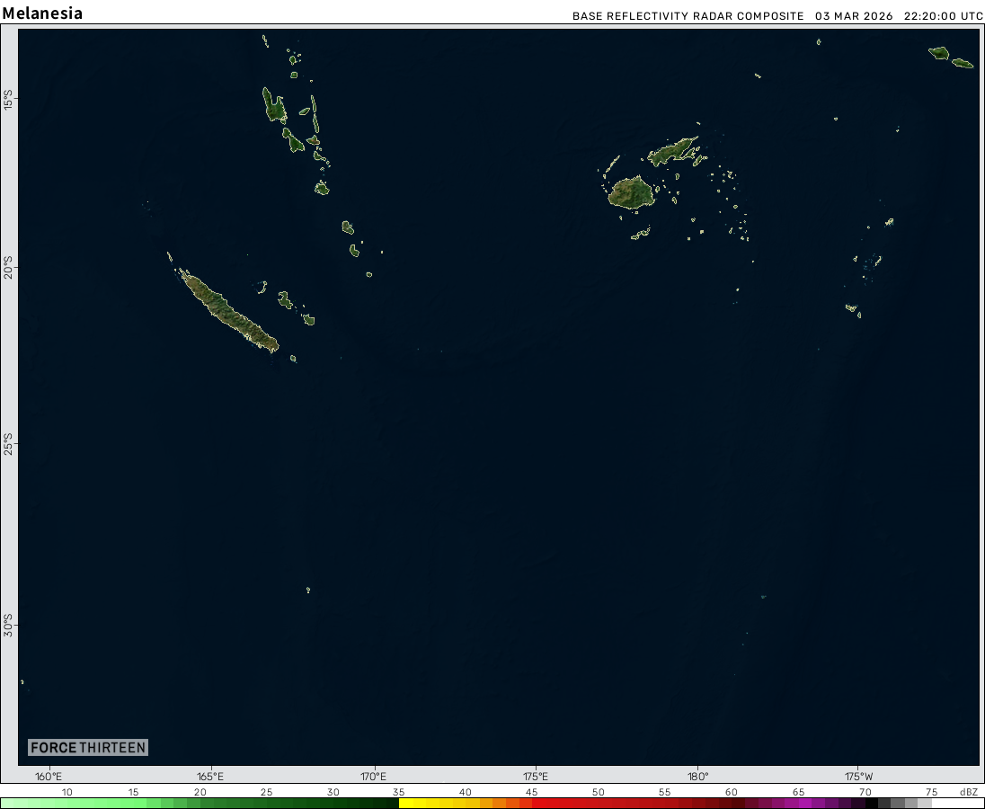Click the purple 65 dBZ color band

798,803
